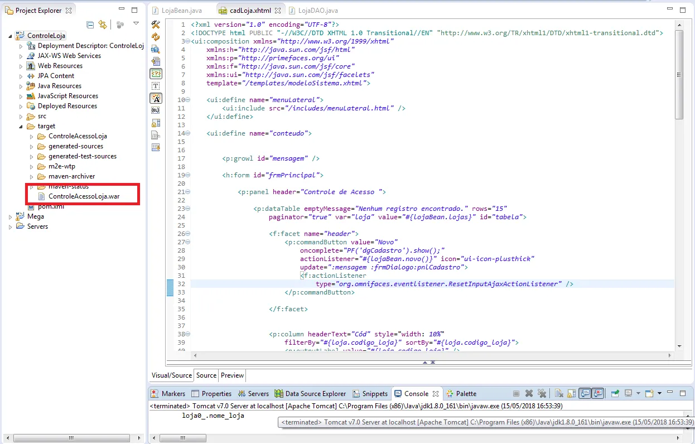Toggle Link with Editor in Project Explorer

pos(103,25)
